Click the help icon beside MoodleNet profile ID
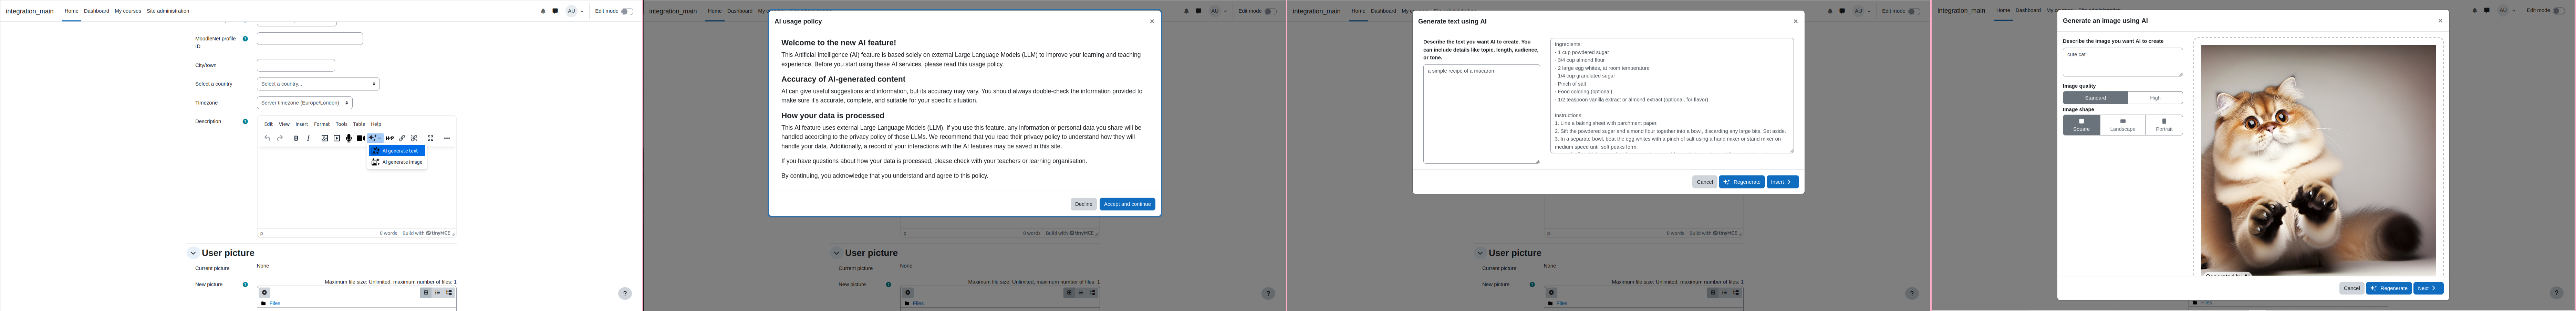 point(245,39)
